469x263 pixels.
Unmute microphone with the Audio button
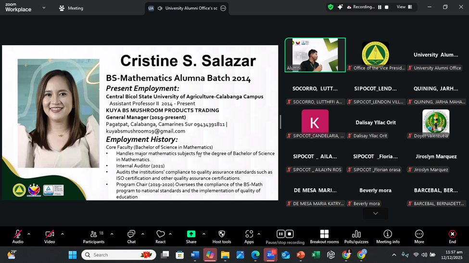(18, 235)
